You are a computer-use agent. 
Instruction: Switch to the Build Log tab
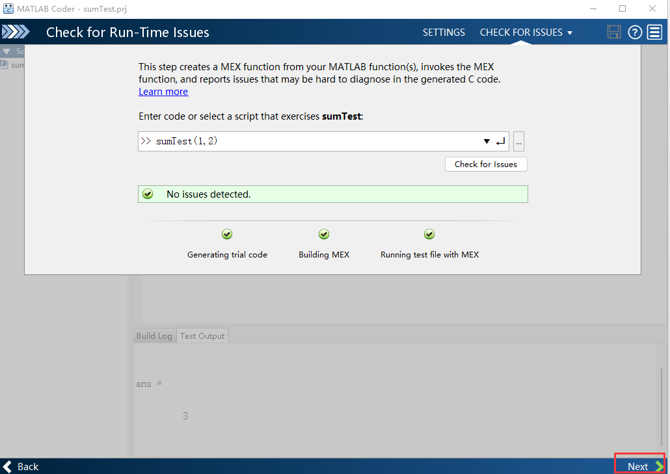[x=154, y=336]
